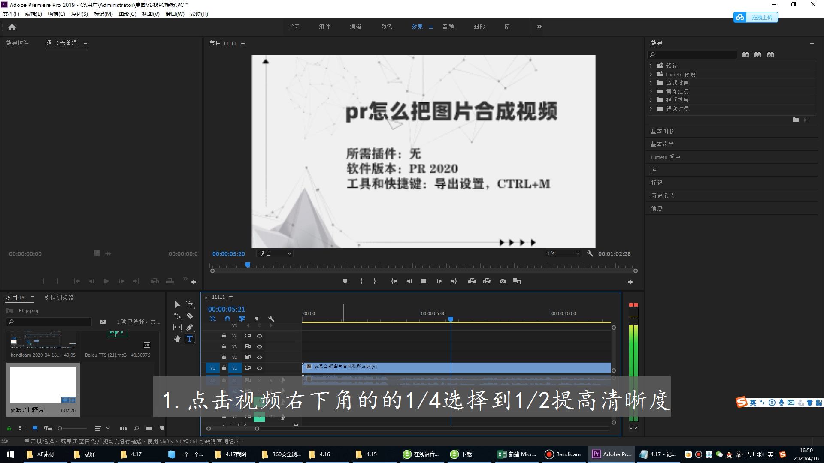Toggle Linked Selection in timeline
Screen dimensions: 824x463
pos(242,319)
